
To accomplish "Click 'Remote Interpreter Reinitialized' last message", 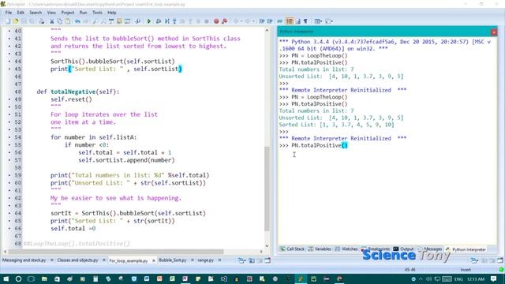I will (x=342, y=139).
